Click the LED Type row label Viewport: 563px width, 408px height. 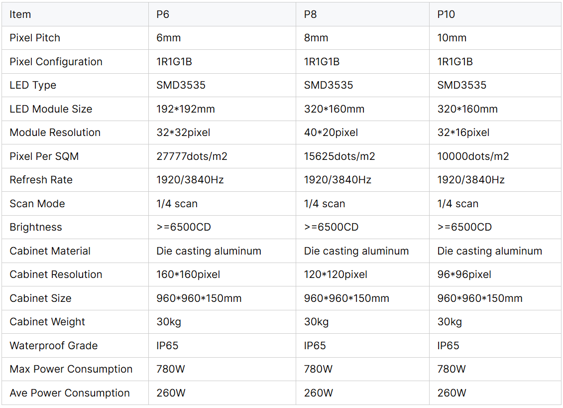tap(33, 85)
